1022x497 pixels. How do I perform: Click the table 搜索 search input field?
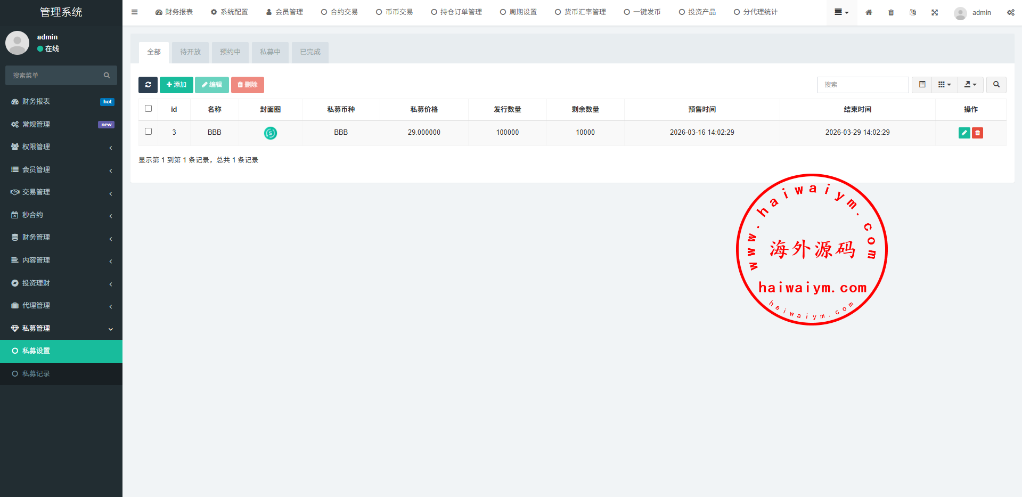coord(863,85)
